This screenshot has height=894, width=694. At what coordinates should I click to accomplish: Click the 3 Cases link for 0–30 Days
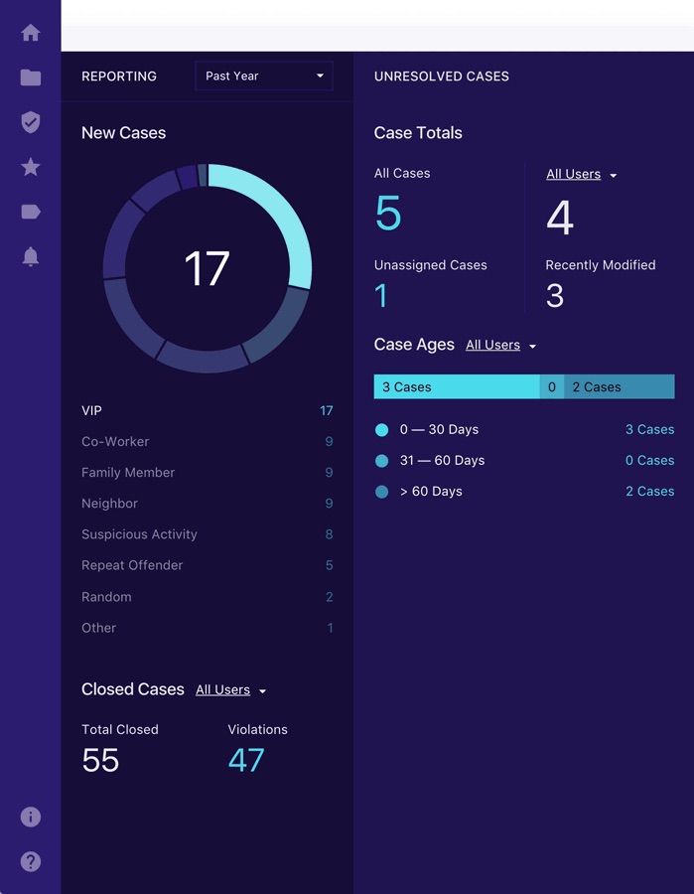(649, 430)
